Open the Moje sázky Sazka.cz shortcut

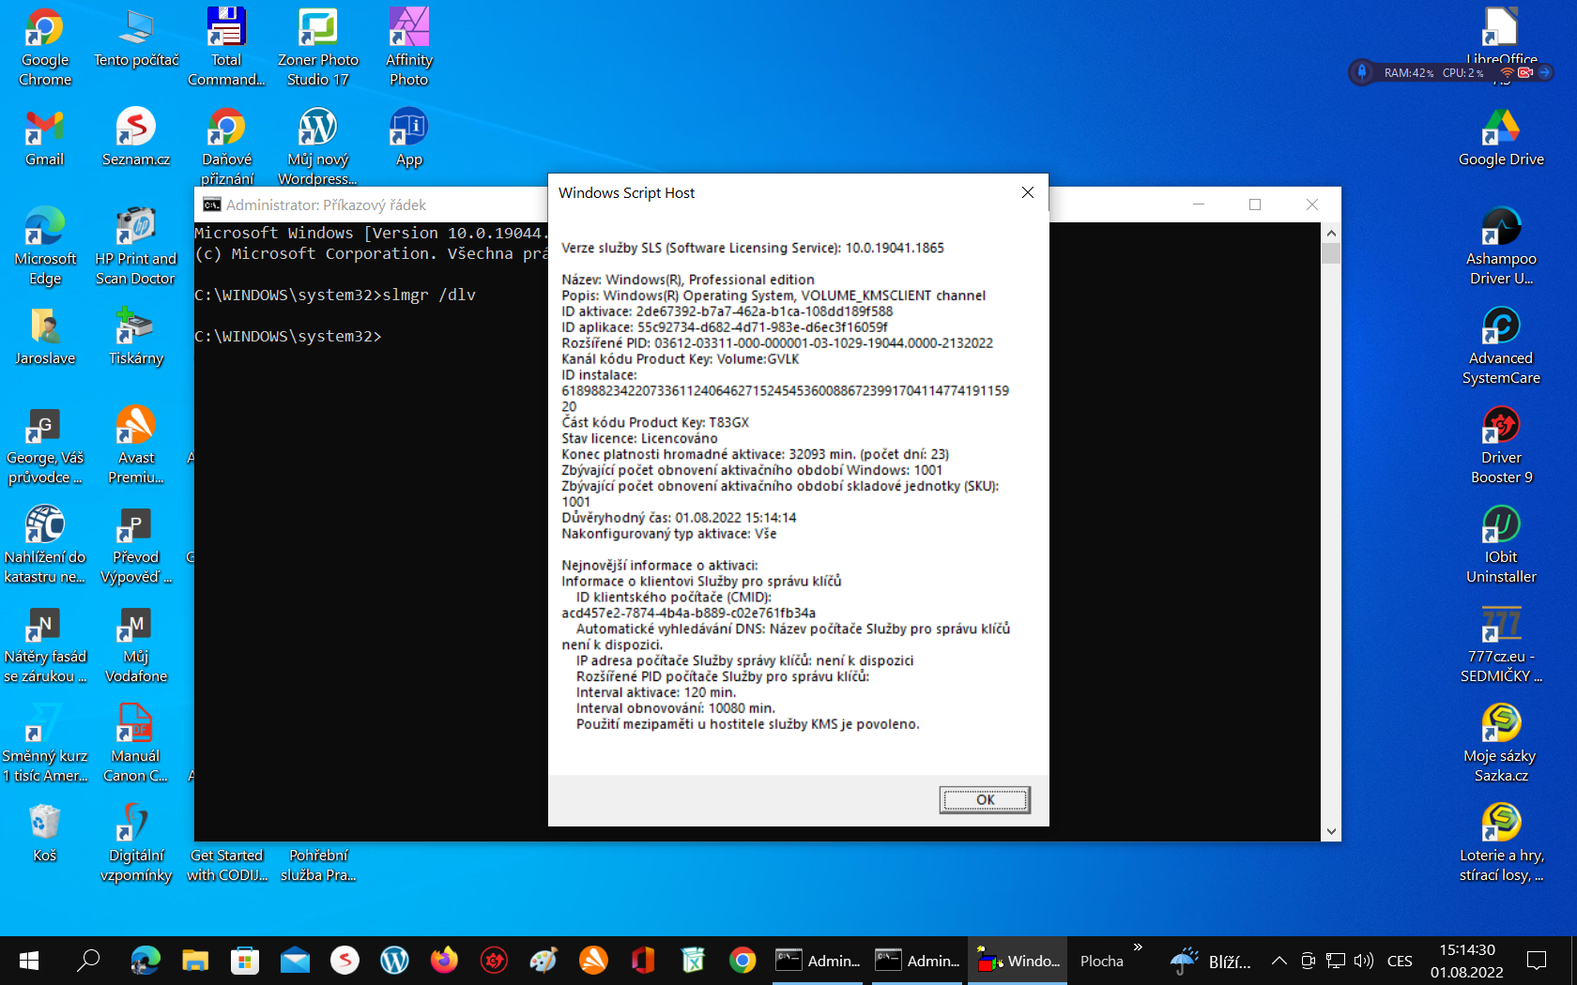pos(1501,743)
